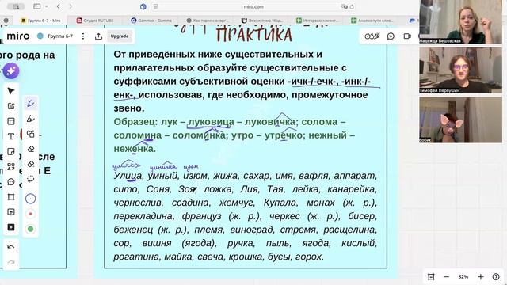Toggle the Safari sidebar button
507x285 pixels.
(37, 6)
